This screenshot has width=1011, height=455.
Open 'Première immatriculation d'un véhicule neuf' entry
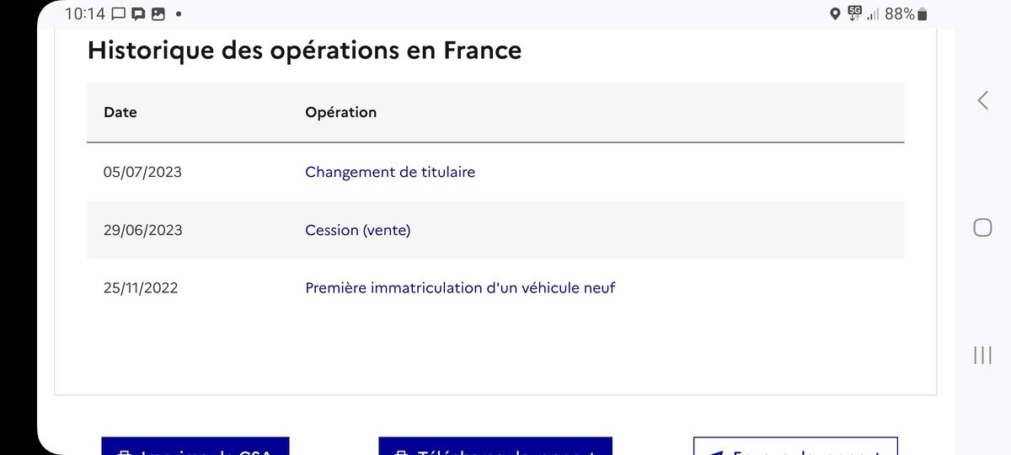point(460,288)
